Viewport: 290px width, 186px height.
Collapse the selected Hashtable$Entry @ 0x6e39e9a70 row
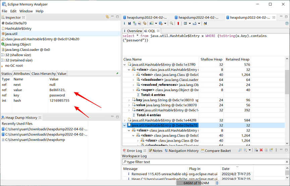[x=124, y=125]
